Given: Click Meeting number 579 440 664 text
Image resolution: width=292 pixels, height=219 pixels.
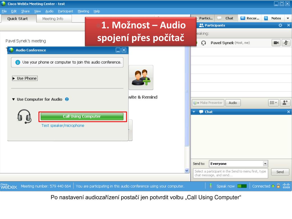Looking at the screenshot, I should (x=46, y=186).
